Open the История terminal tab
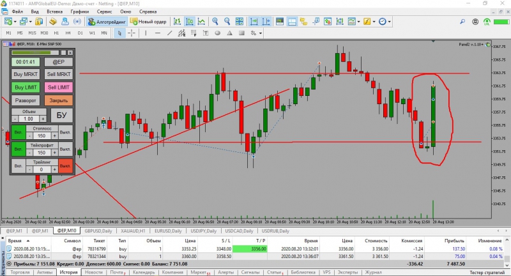This screenshot has width=511, height=276. tap(68, 272)
